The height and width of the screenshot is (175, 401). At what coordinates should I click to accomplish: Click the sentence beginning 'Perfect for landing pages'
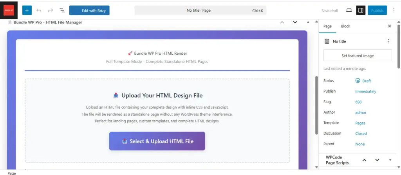coord(157,121)
